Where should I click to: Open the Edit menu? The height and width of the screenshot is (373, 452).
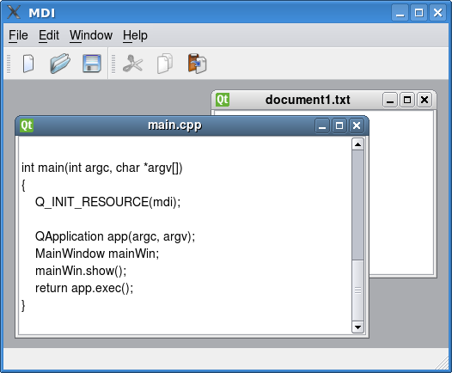(49, 35)
